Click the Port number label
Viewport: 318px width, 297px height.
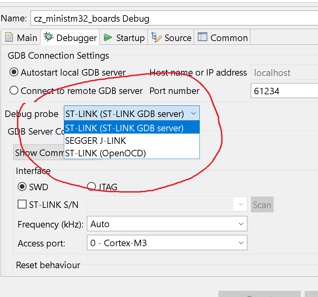174,91
